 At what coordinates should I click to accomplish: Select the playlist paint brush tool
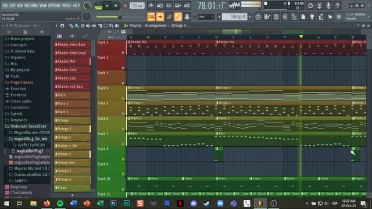[77, 26]
